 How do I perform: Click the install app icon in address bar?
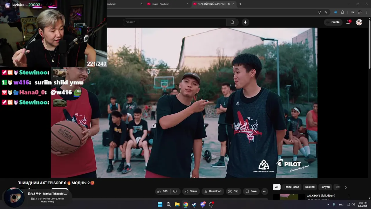(x=319, y=12)
